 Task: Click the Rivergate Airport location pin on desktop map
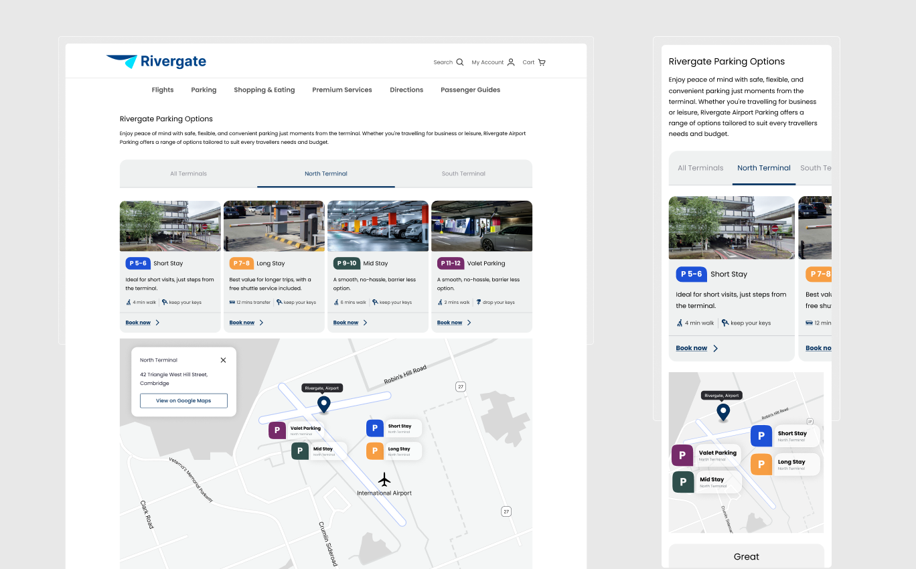pyautogui.click(x=324, y=404)
